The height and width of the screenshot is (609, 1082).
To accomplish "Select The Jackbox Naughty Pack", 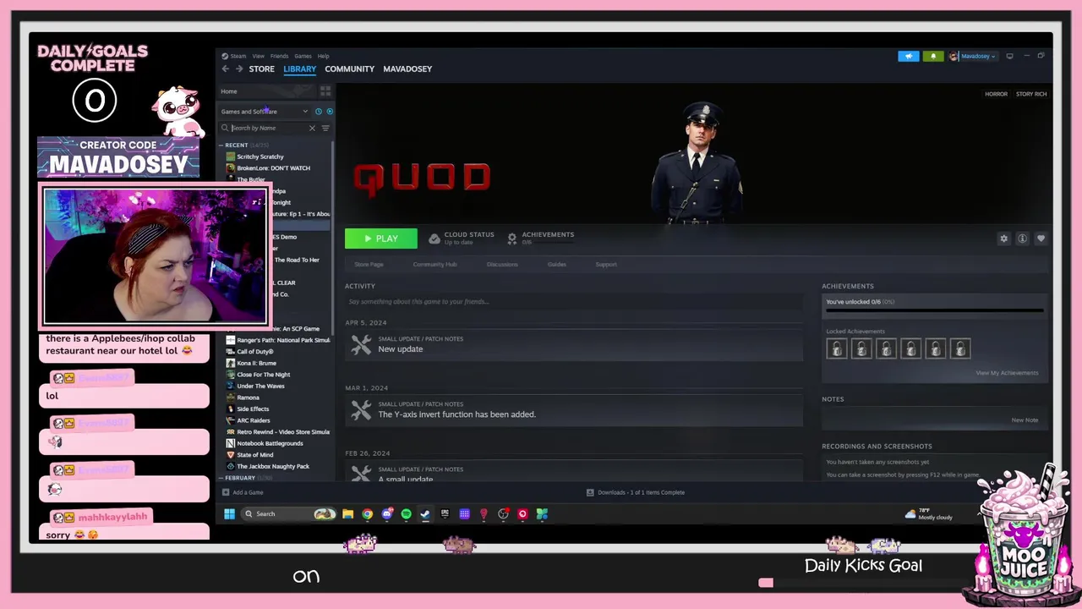I will [x=273, y=466].
